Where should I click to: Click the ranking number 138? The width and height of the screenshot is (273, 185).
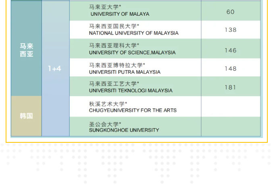click(x=230, y=30)
